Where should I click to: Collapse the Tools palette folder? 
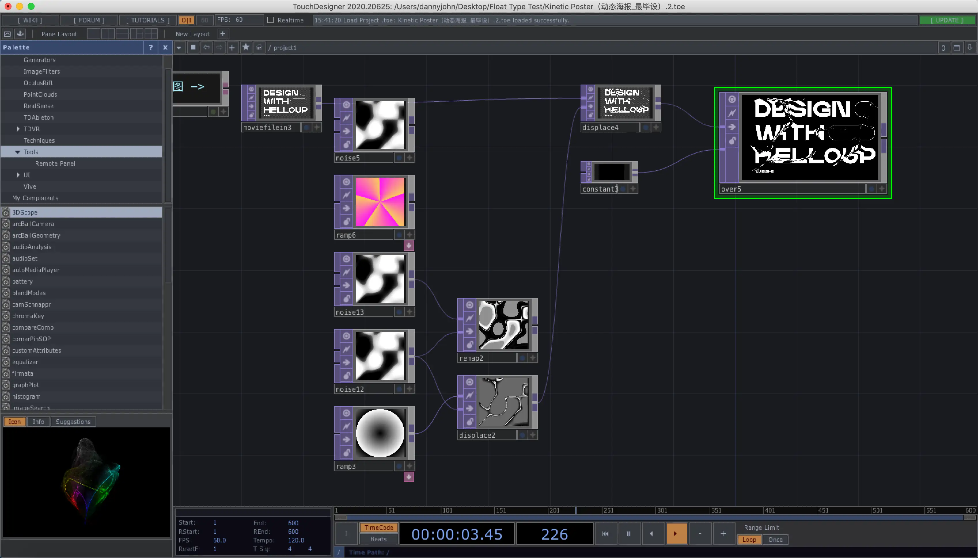click(x=18, y=152)
